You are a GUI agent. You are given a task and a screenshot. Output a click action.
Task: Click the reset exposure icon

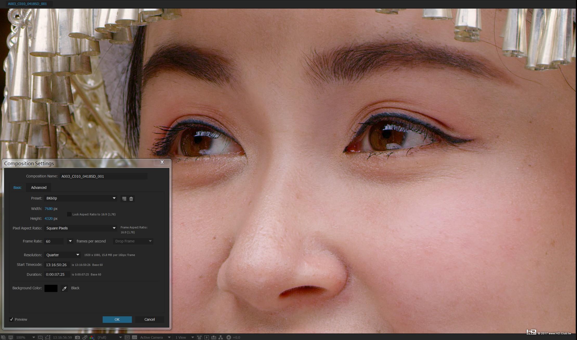point(229,337)
